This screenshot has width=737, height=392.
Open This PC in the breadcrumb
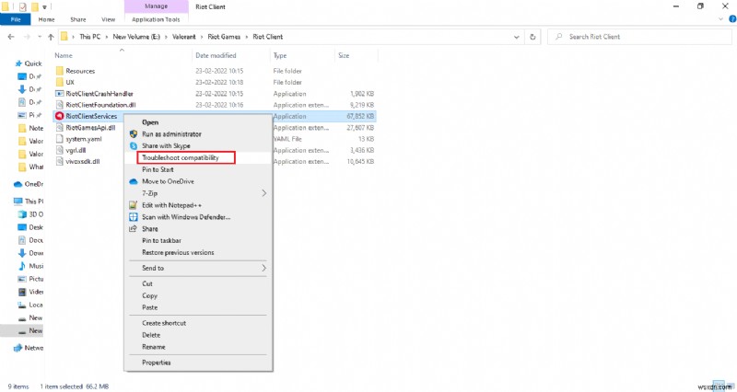pos(89,37)
